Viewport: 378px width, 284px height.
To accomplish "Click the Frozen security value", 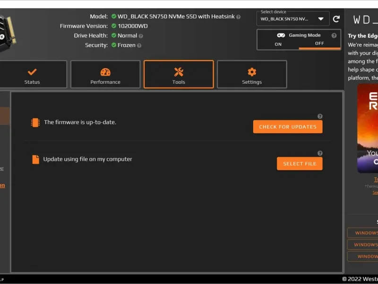I will [x=127, y=45].
